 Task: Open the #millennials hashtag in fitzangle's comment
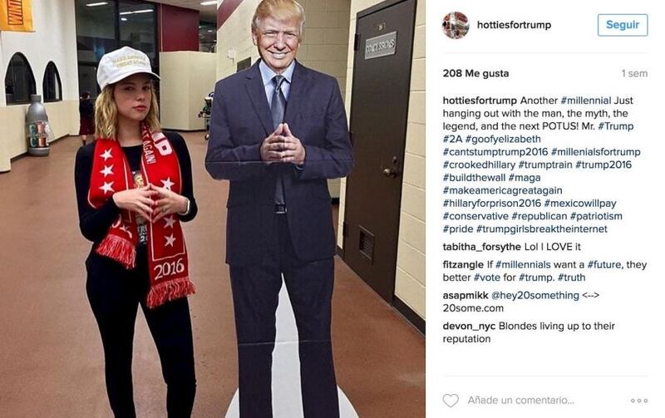[x=523, y=264]
